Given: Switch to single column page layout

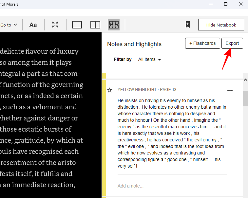Looking at the screenshot, I should coord(77,25).
